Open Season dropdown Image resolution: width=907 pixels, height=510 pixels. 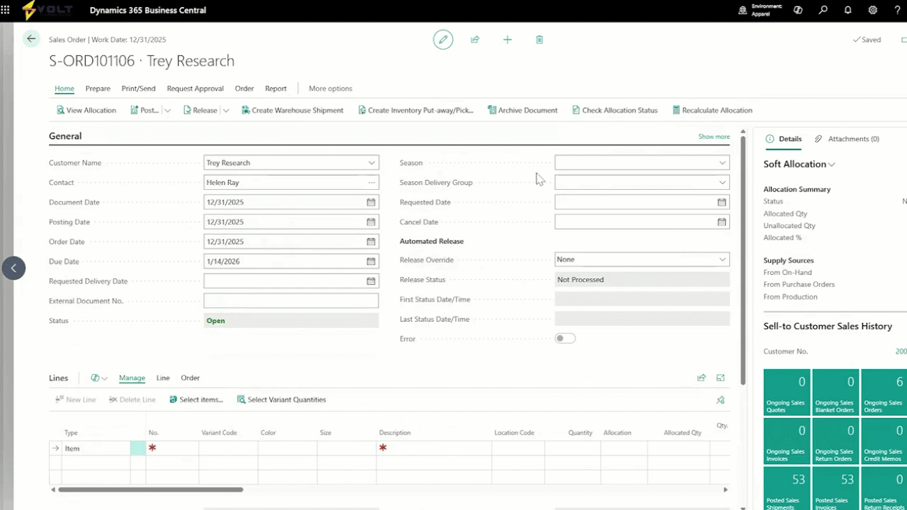[x=723, y=163]
